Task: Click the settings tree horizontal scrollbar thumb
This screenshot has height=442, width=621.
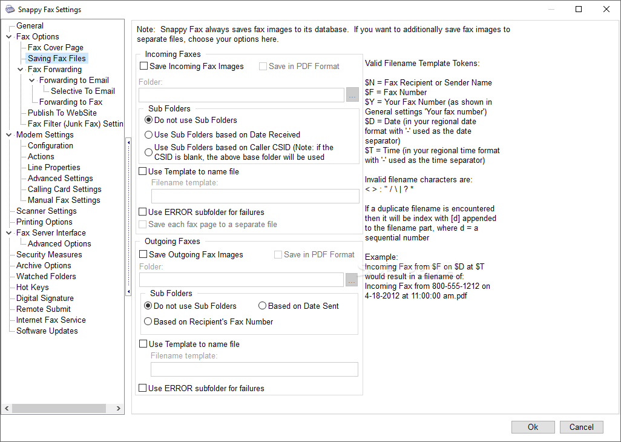Action: pos(59,408)
